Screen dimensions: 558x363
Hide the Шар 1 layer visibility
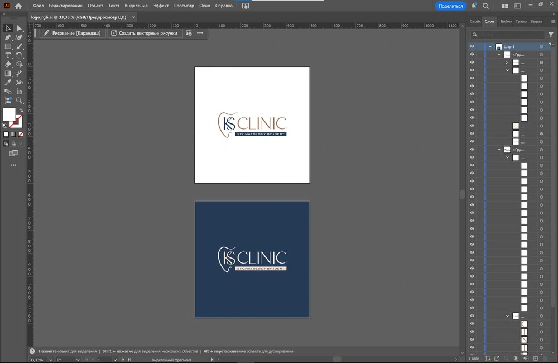point(472,47)
